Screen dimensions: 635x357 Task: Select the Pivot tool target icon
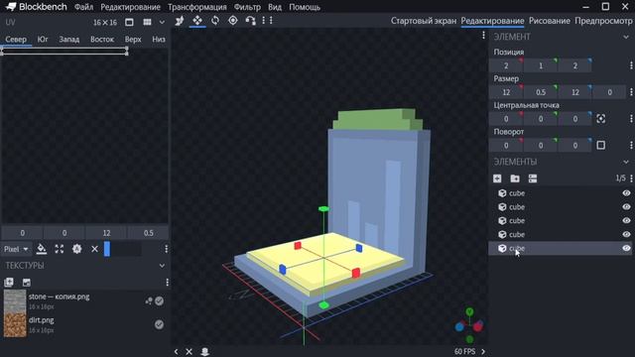click(233, 21)
